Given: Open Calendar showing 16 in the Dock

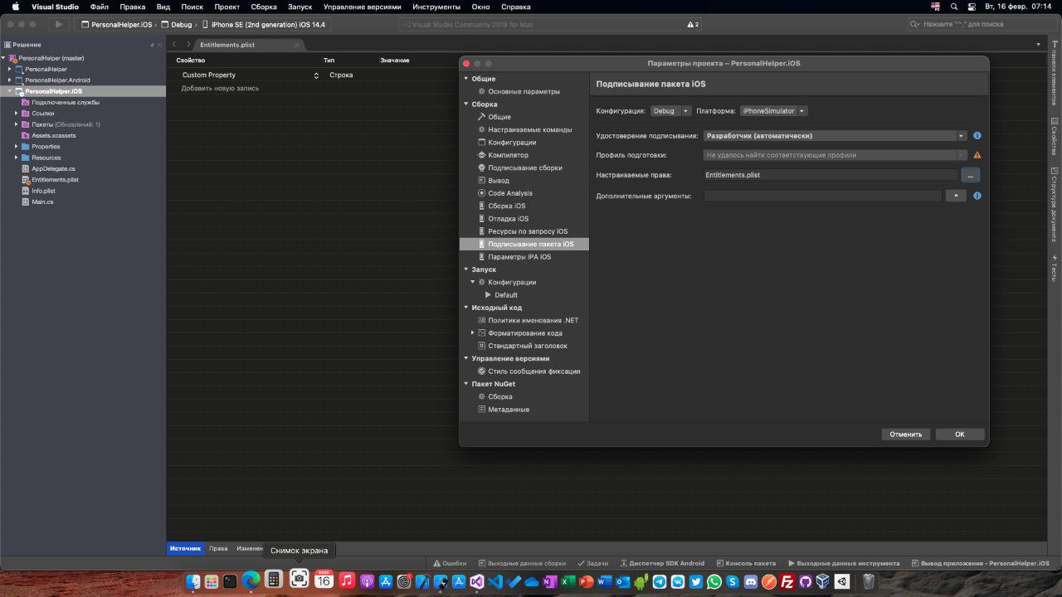Looking at the screenshot, I should [x=324, y=581].
